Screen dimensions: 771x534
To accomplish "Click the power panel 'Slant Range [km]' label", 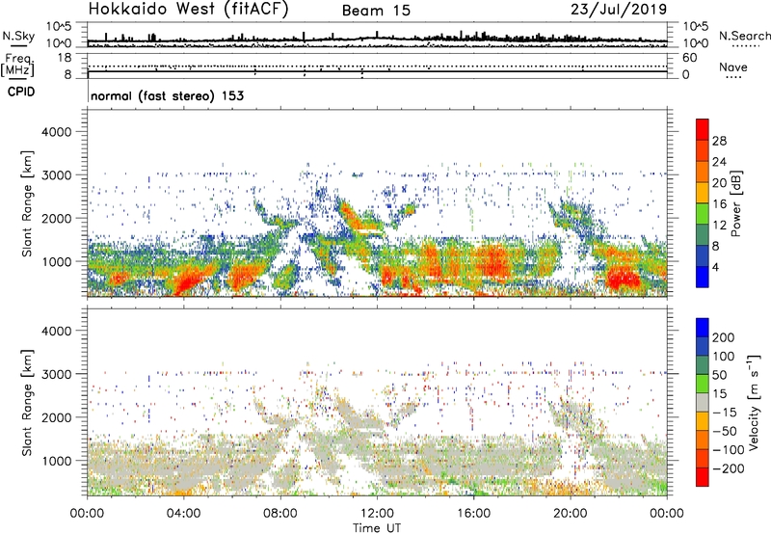I will pyautogui.click(x=27, y=203).
